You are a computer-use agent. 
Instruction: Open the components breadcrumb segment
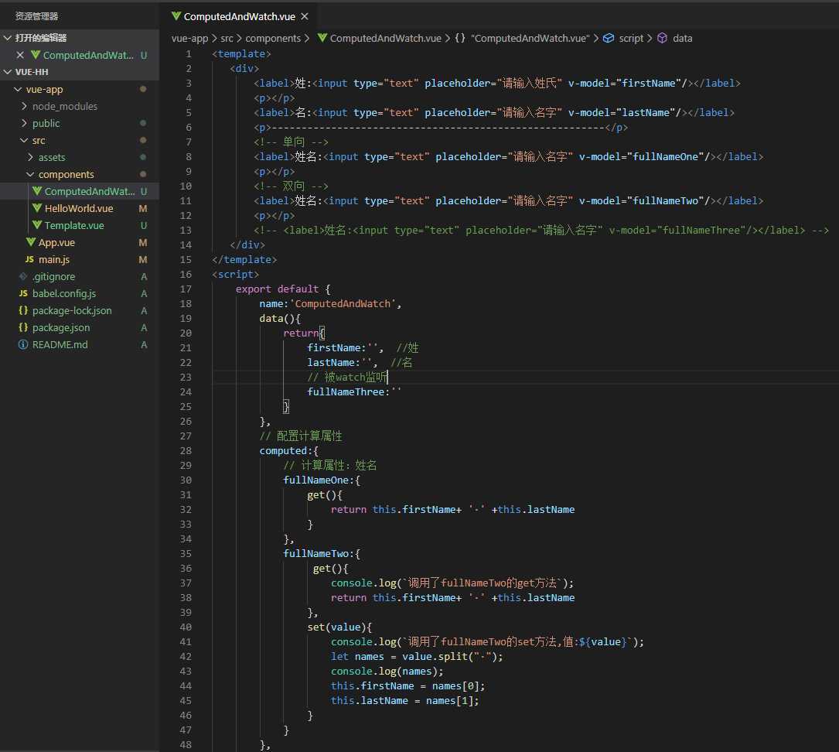tap(273, 38)
